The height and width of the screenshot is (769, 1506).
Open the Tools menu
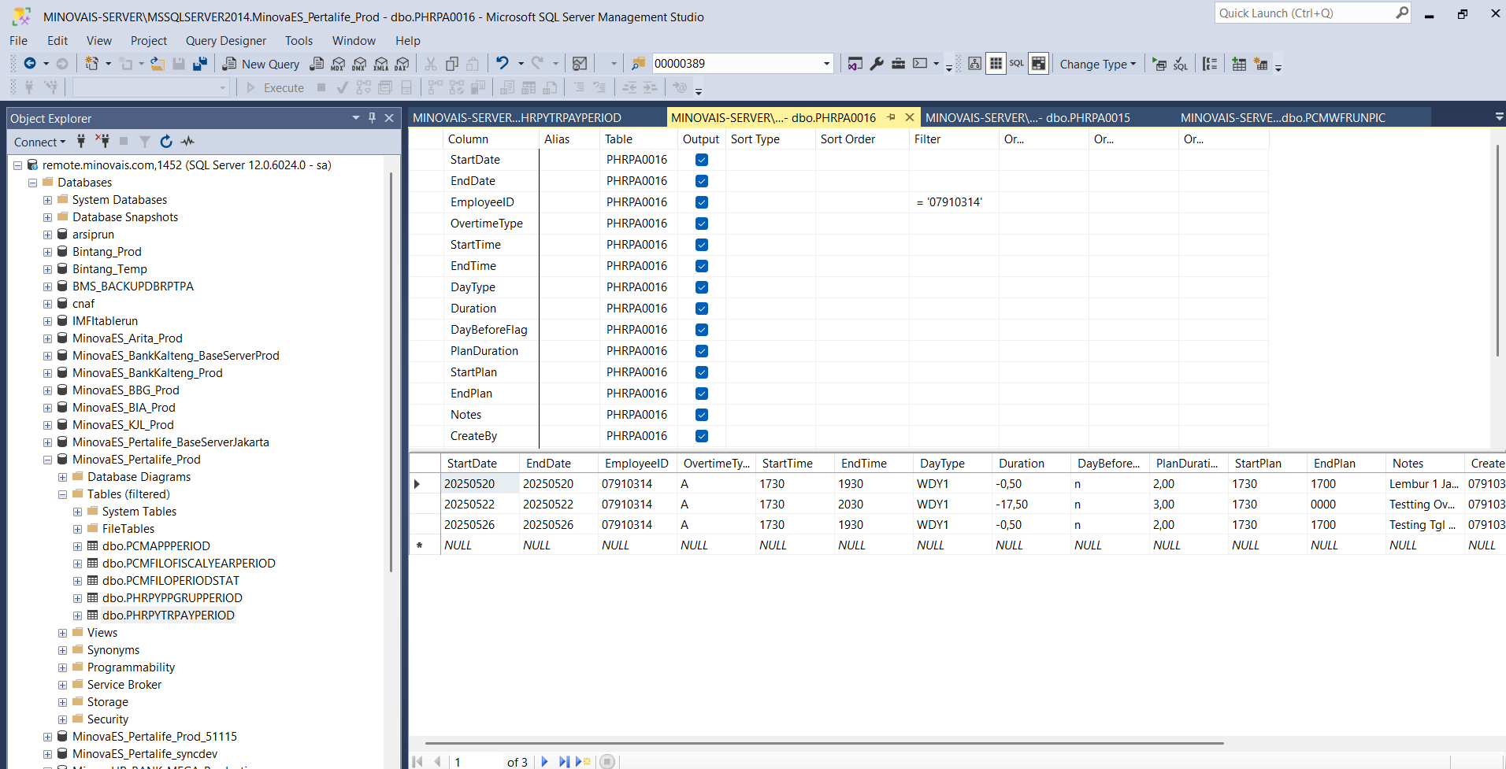pyautogui.click(x=299, y=41)
